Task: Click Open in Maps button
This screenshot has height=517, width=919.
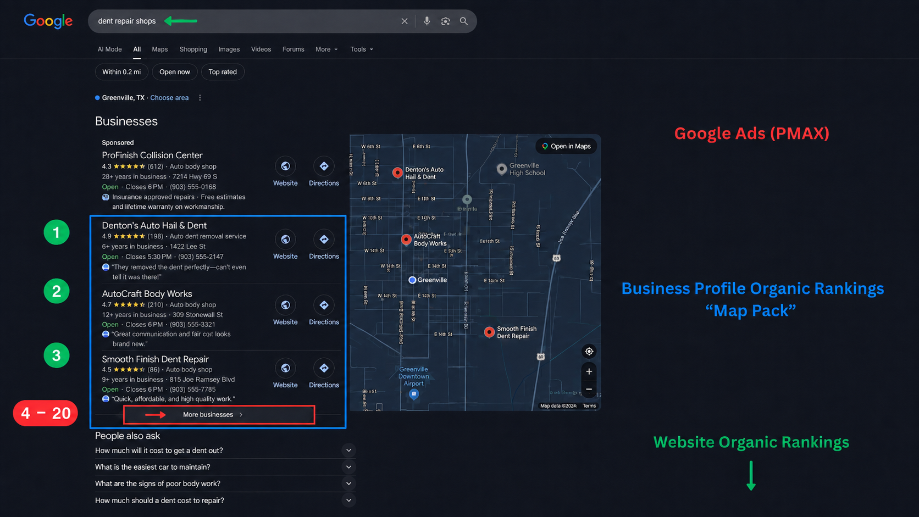Action: [566, 146]
